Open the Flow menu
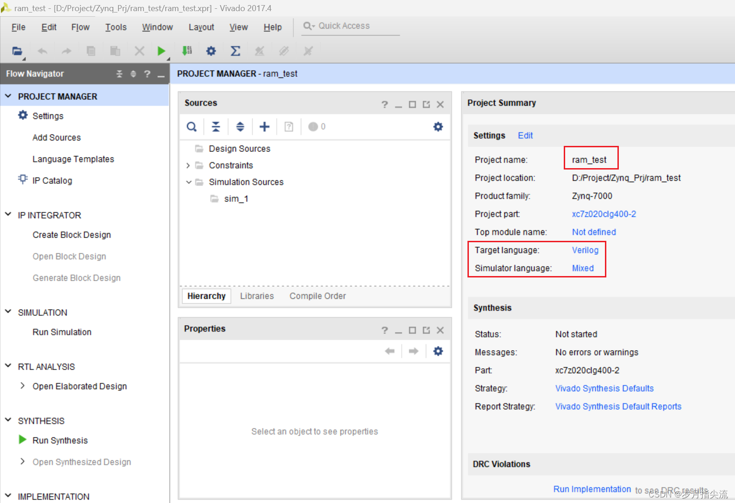The height and width of the screenshot is (503, 735). (81, 27)
